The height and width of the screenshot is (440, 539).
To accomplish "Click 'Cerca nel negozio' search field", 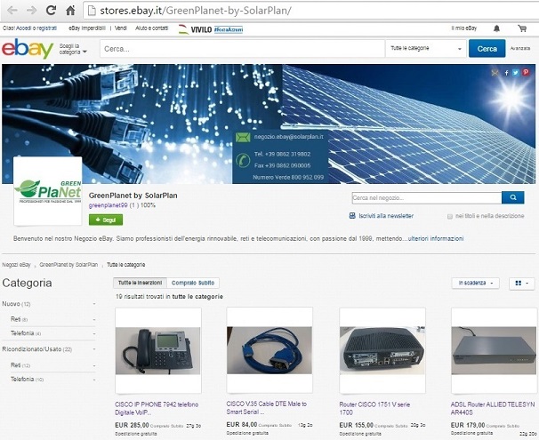I will tap(427, 198).
